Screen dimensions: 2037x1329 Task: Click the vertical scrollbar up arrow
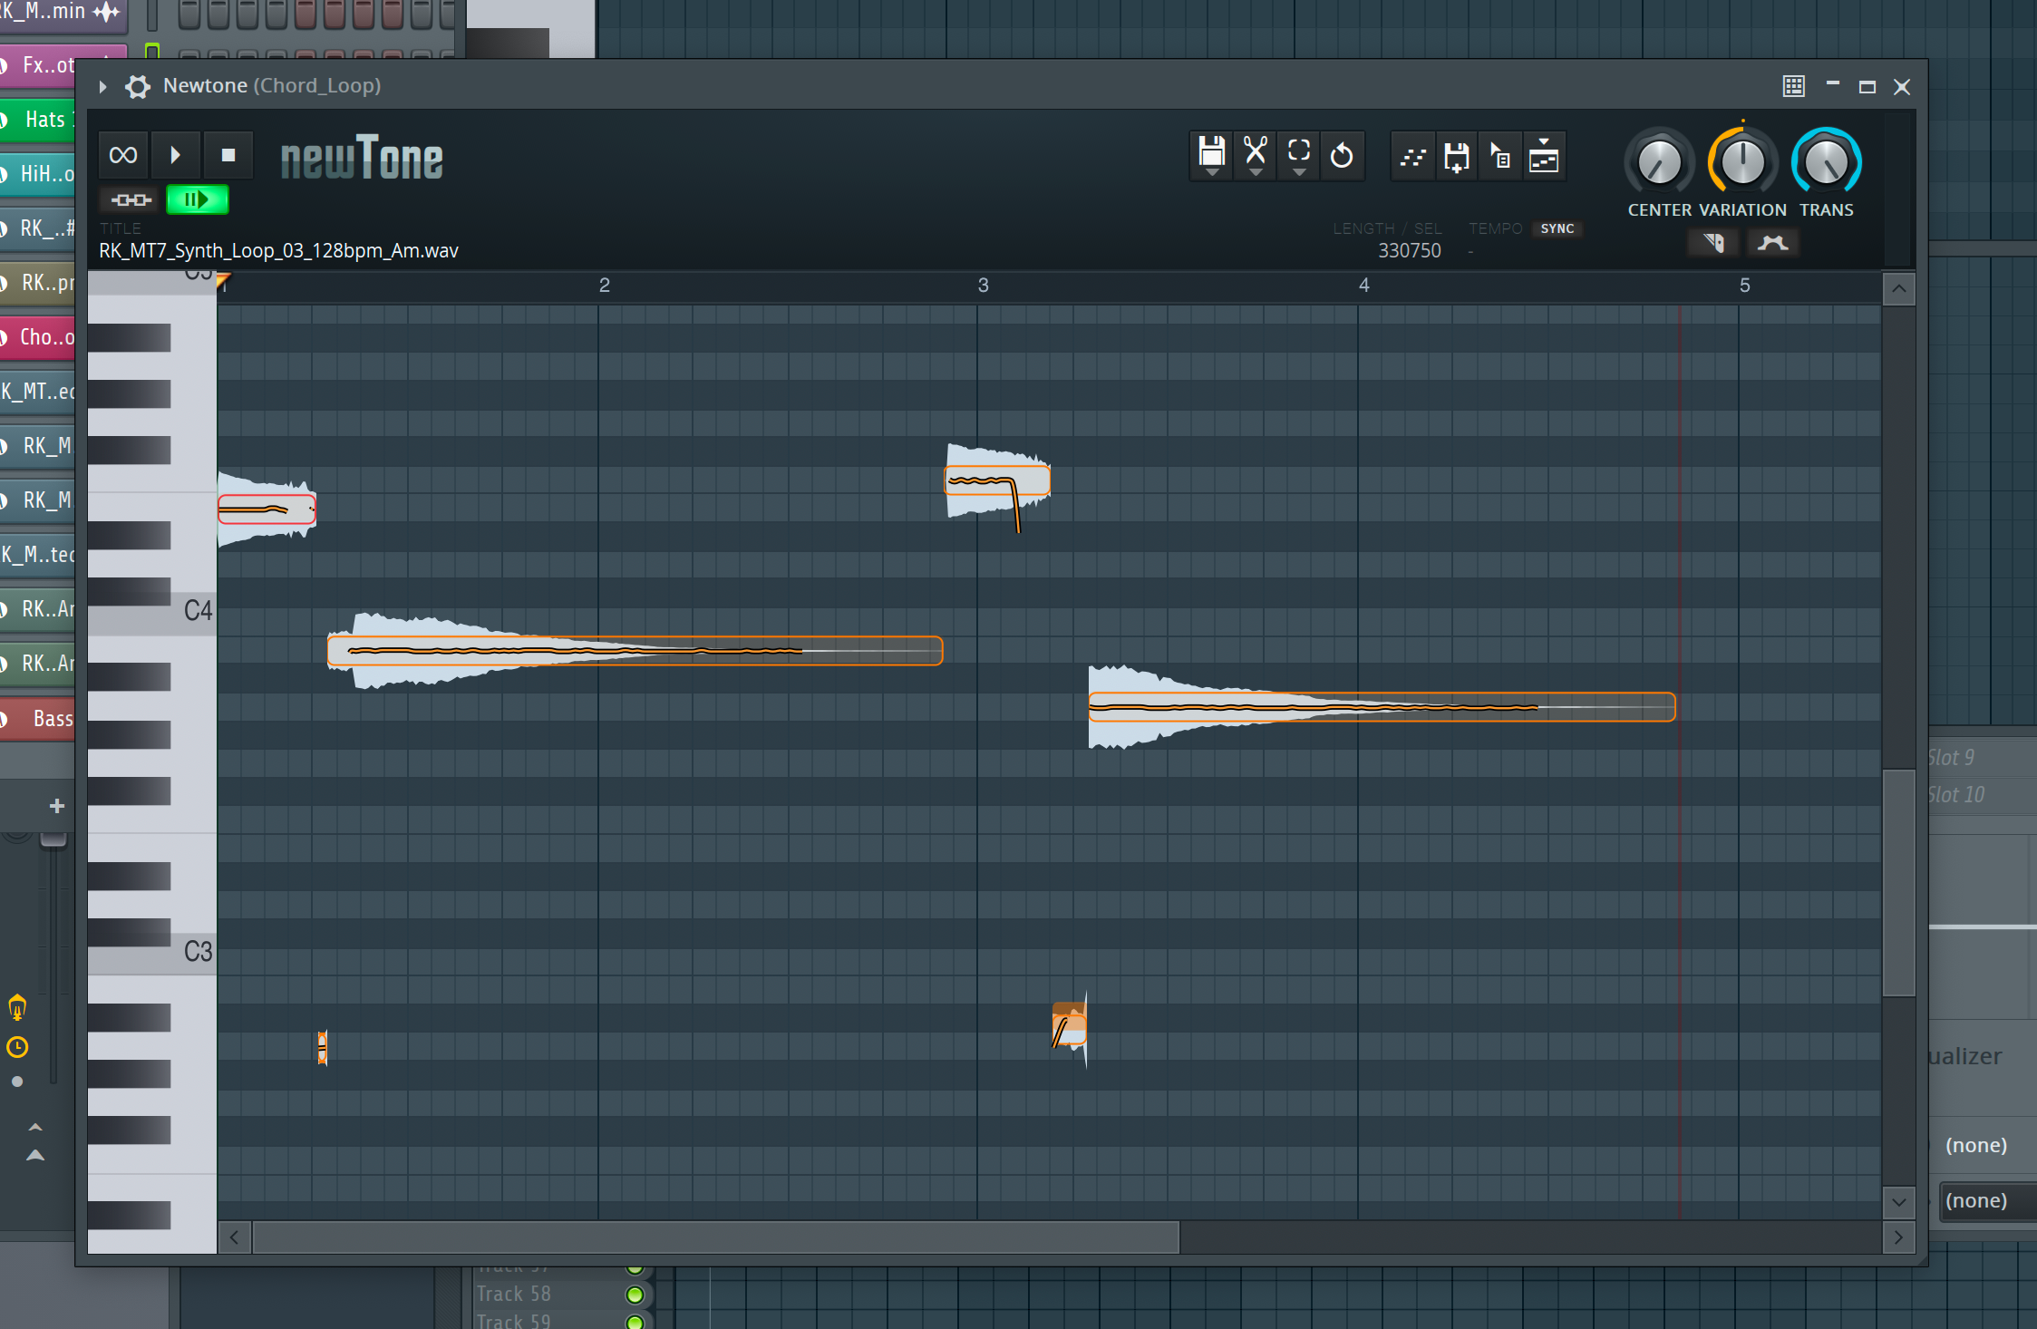[1899, 290]
